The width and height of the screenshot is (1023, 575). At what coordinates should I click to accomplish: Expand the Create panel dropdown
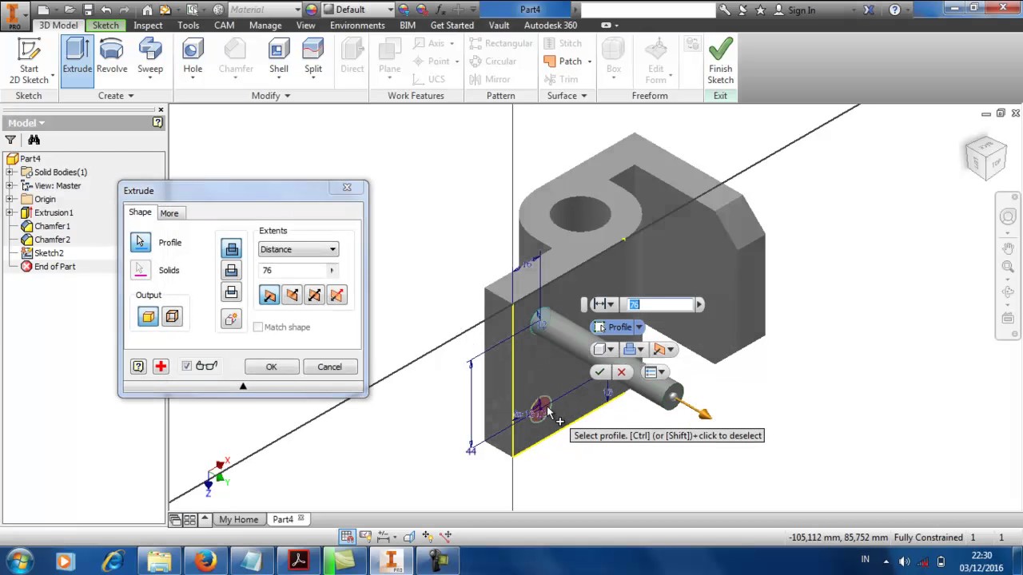click(x=116, y=96)
